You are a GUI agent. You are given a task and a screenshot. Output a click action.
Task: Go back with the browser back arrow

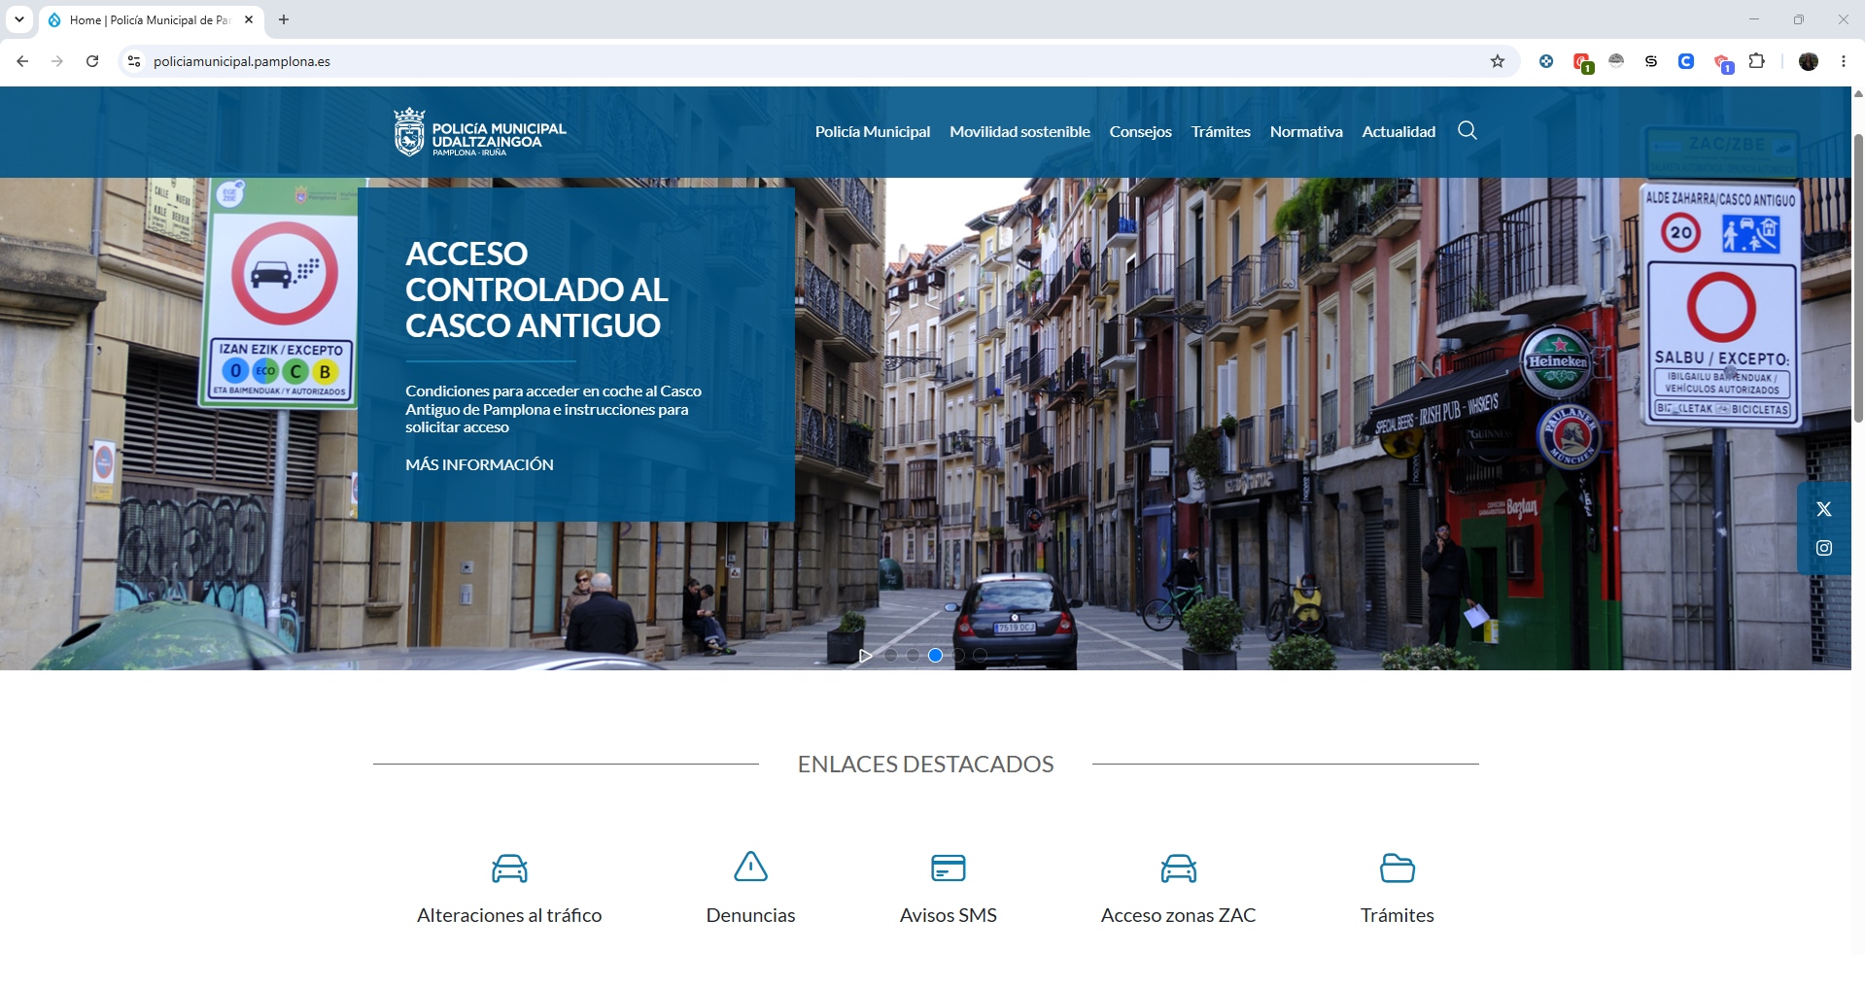(x=22, y=61)
